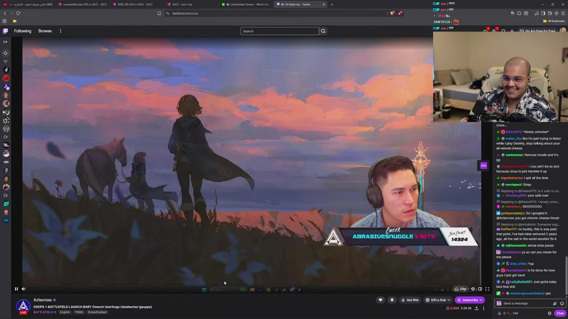Click the chat scrollbar
568x319 pixels.
[566, 275]
